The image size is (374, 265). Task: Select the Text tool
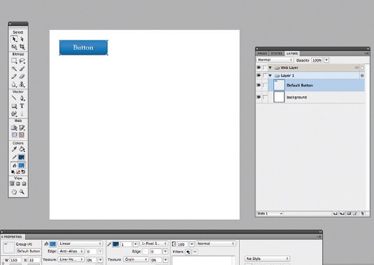click(x=22, y=106)
